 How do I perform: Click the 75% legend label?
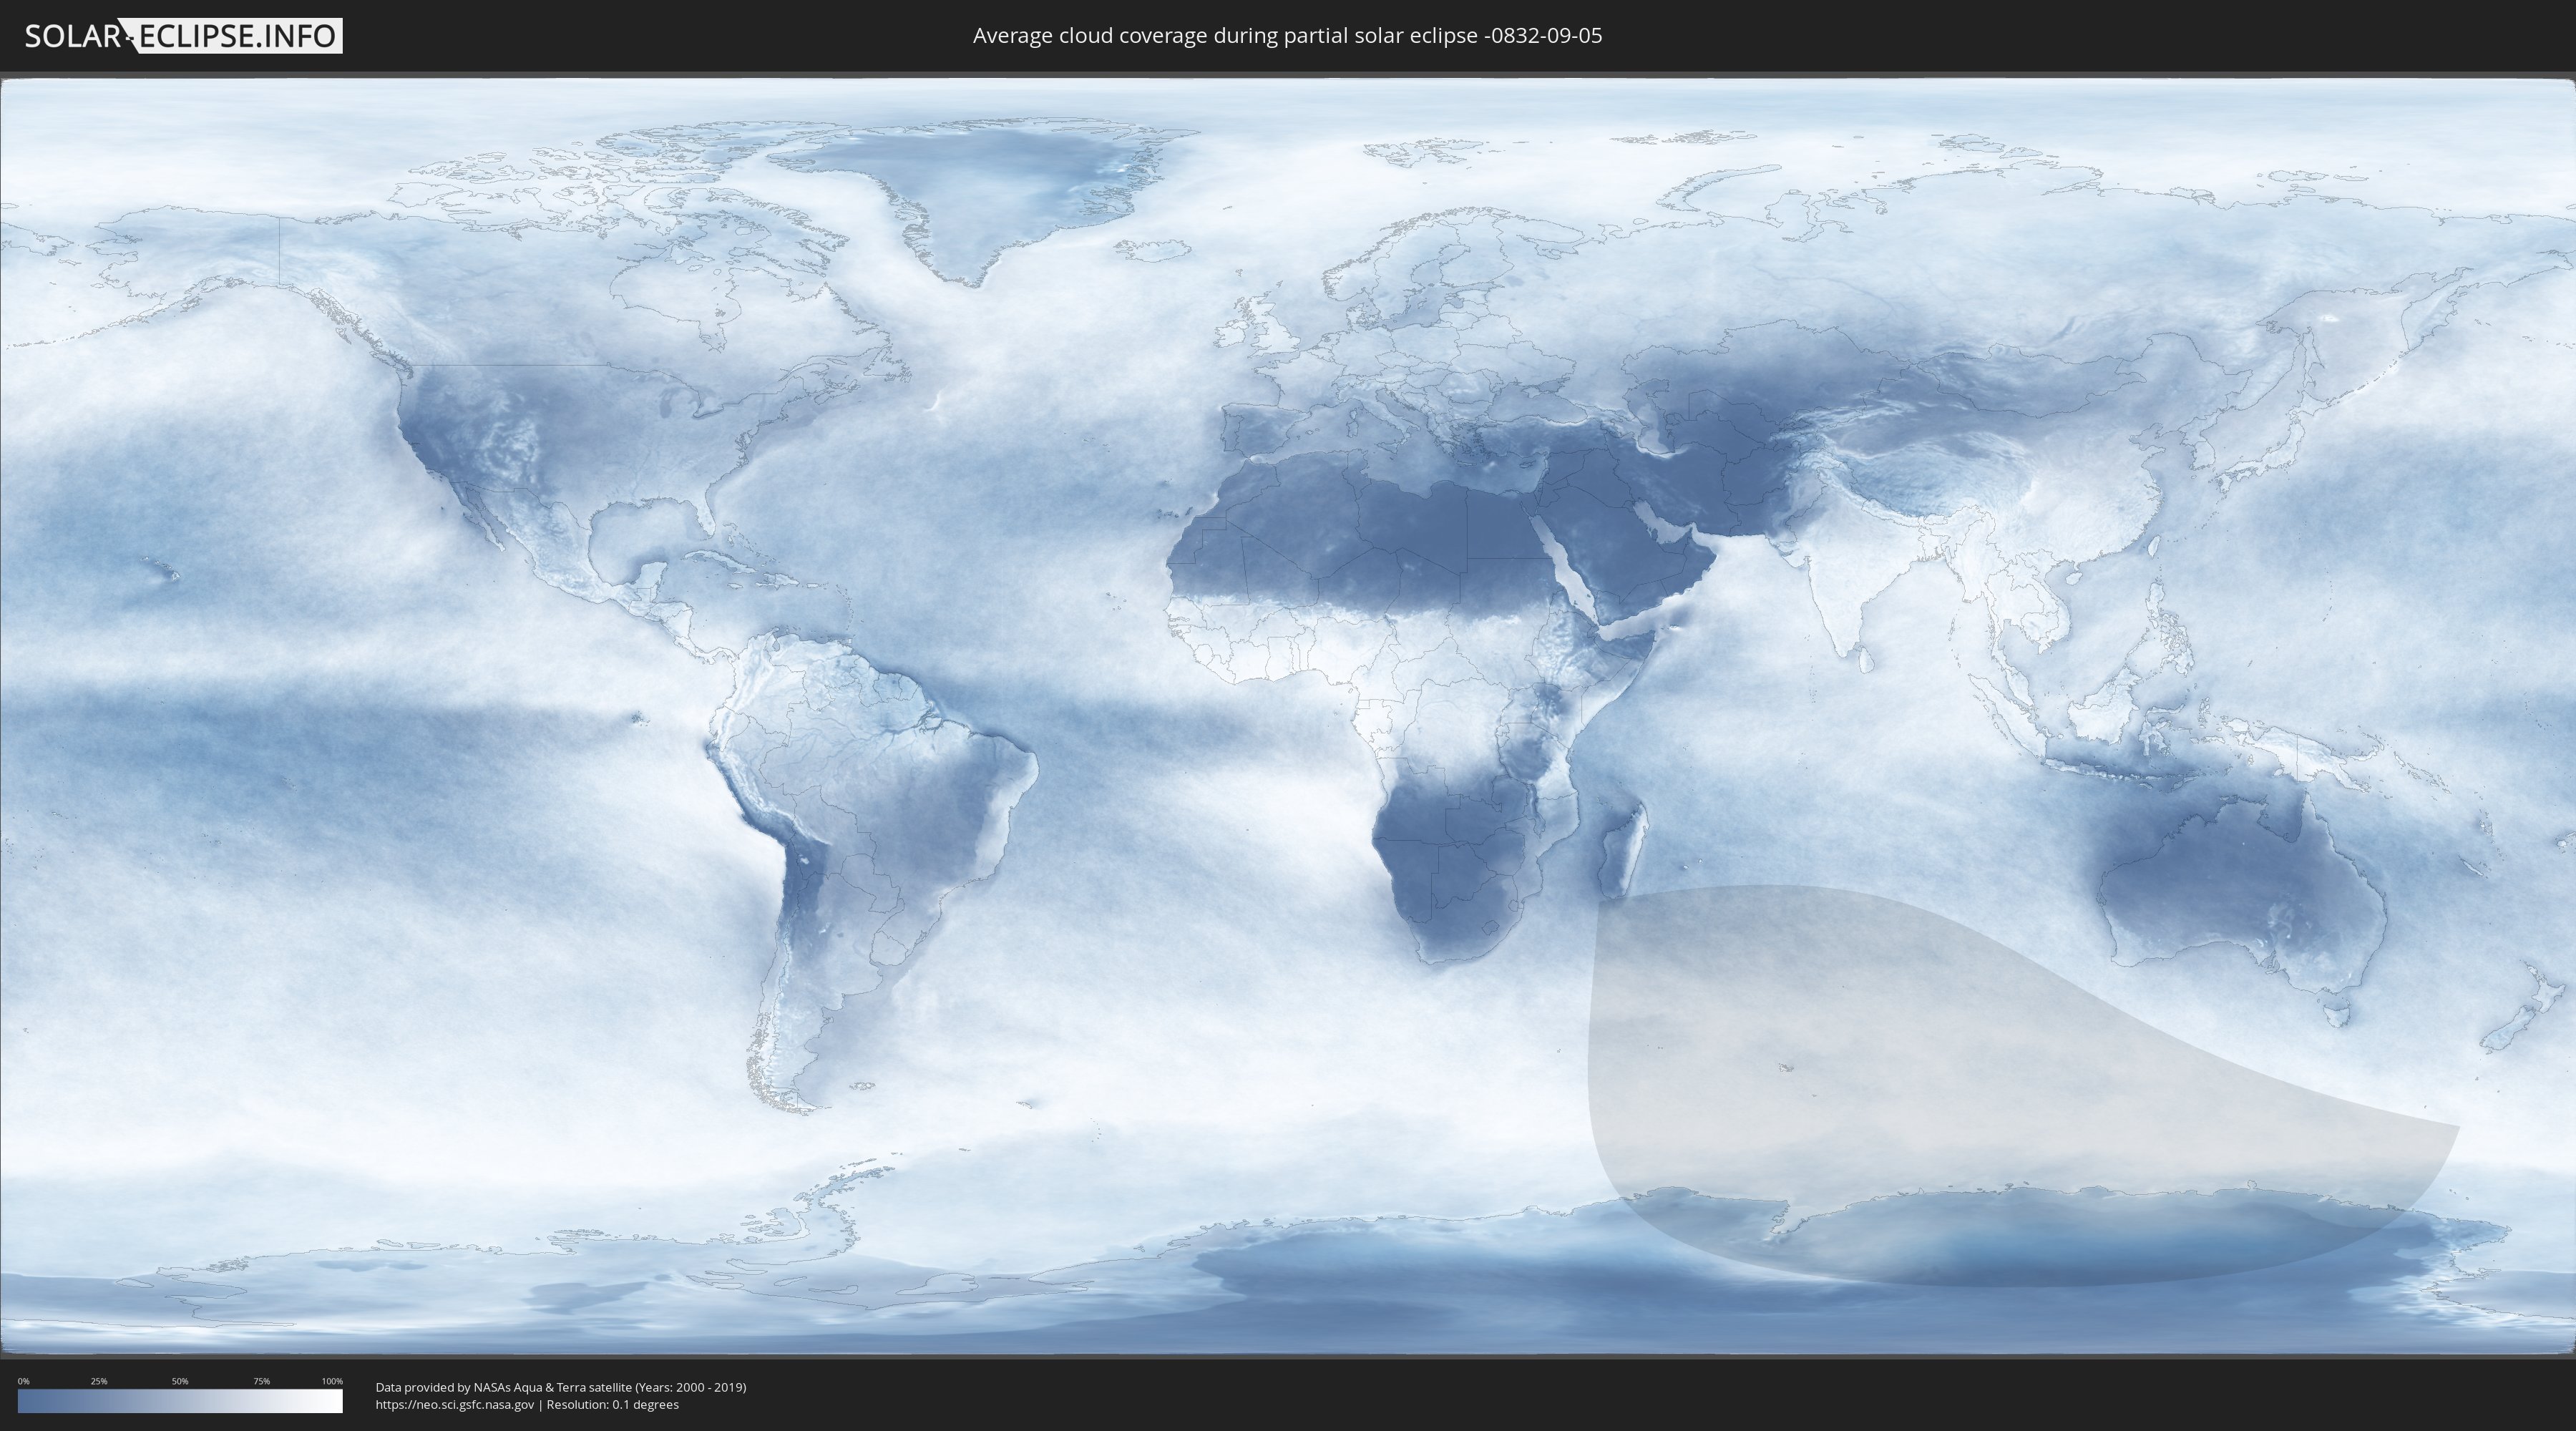pos(261,1381)
